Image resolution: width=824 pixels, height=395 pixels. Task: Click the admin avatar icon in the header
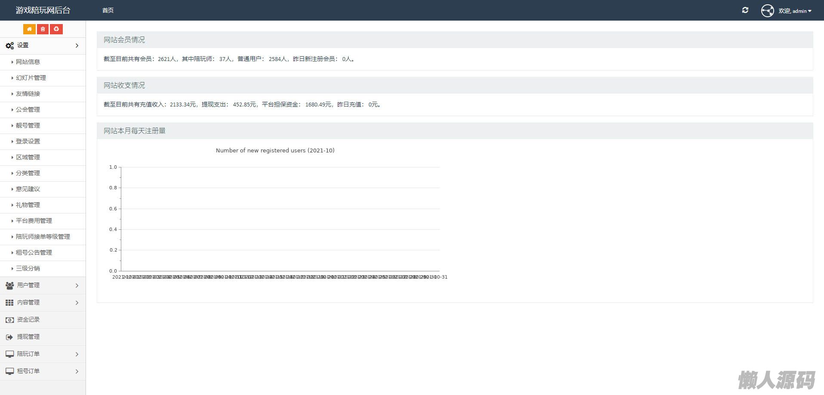(768, 11)
